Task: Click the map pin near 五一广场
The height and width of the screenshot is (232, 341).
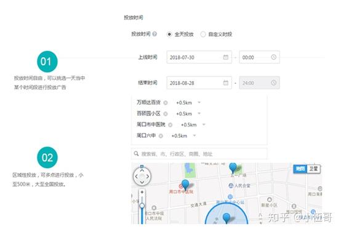Action: coord(233,167)
